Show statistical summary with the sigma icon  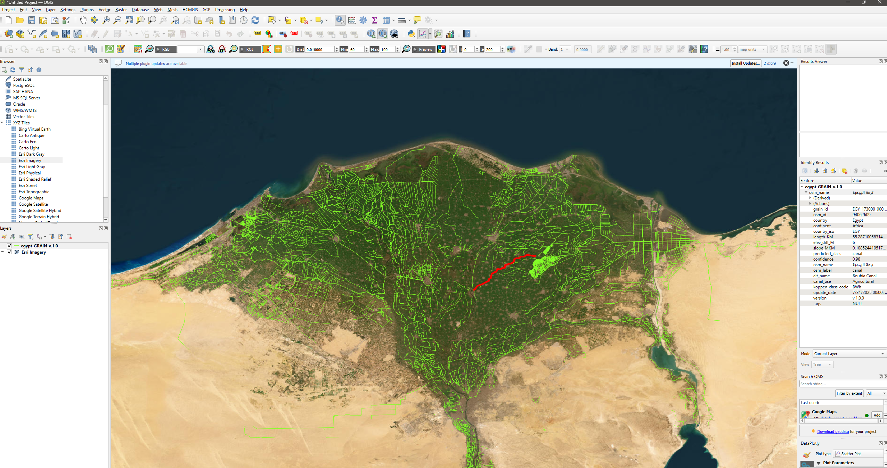(x=375, y=20)
